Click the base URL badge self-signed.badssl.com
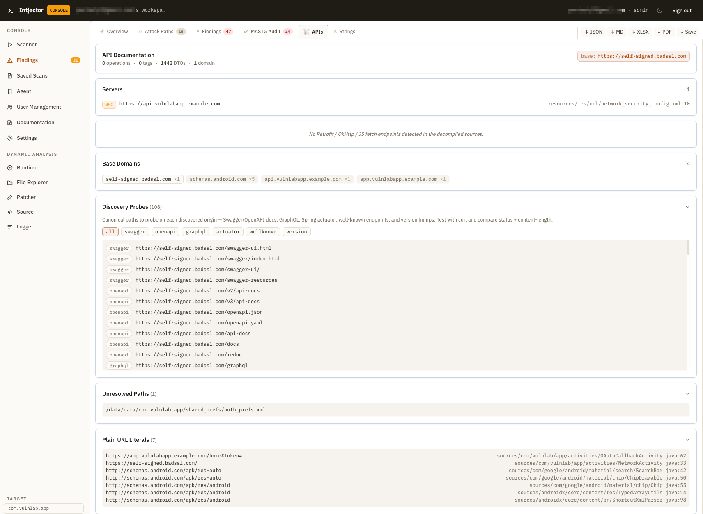The image size is (703, 514). click(633, 56)
